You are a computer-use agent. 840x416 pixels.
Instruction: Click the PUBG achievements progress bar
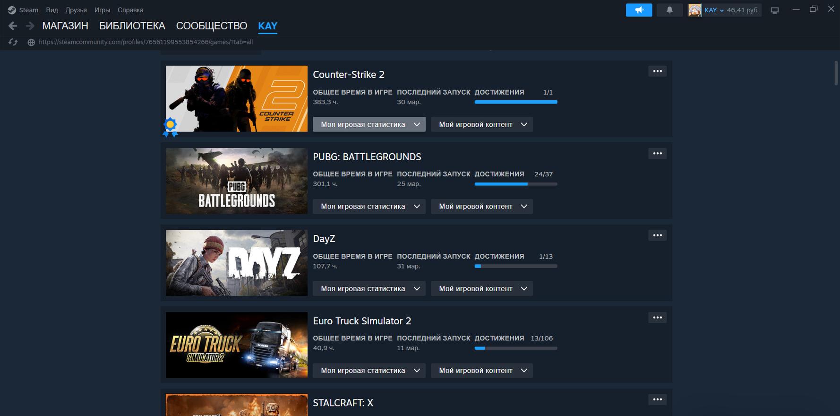[515, 184]
